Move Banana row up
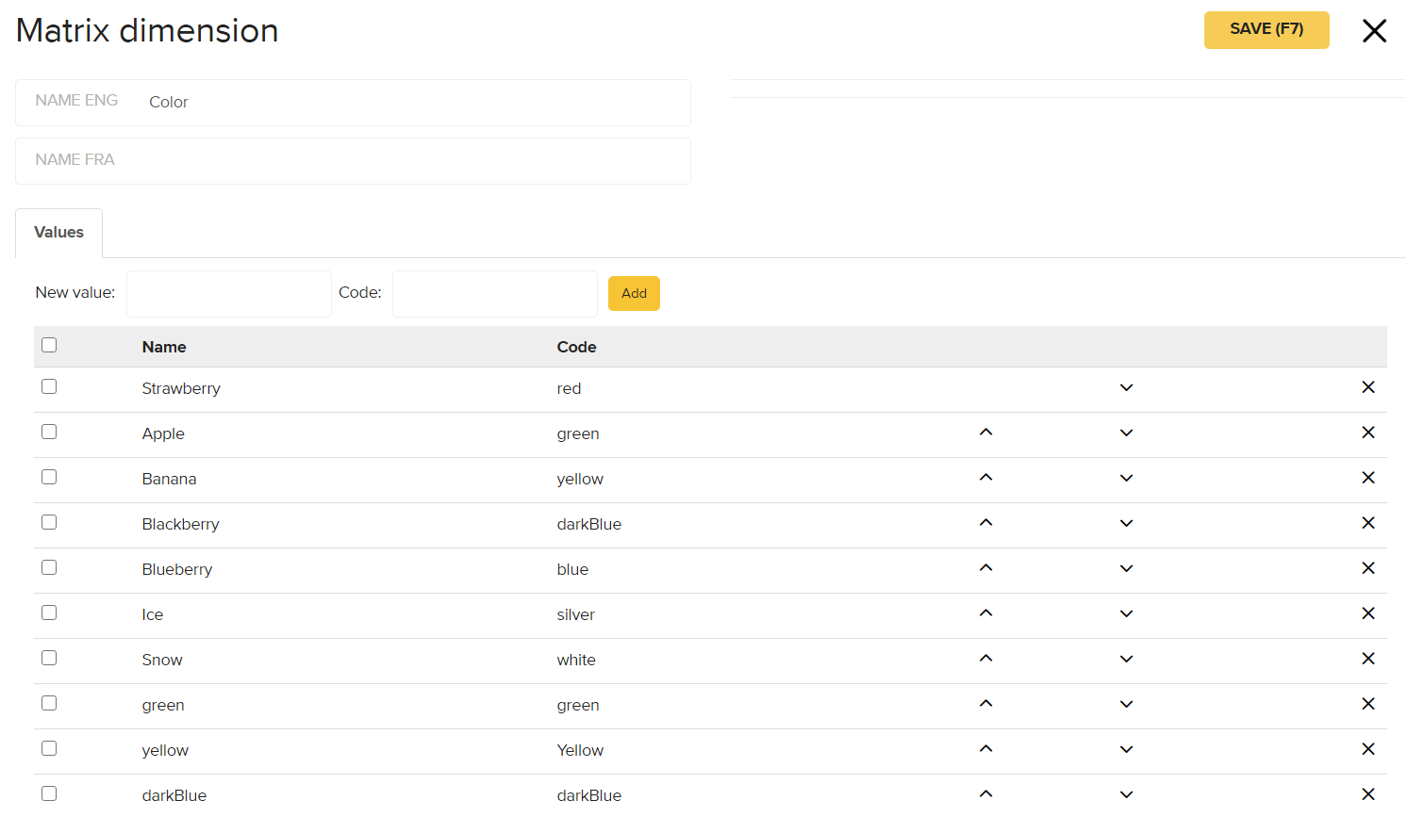The height and width of the screenshot is (817, 1407). (985, 478)
